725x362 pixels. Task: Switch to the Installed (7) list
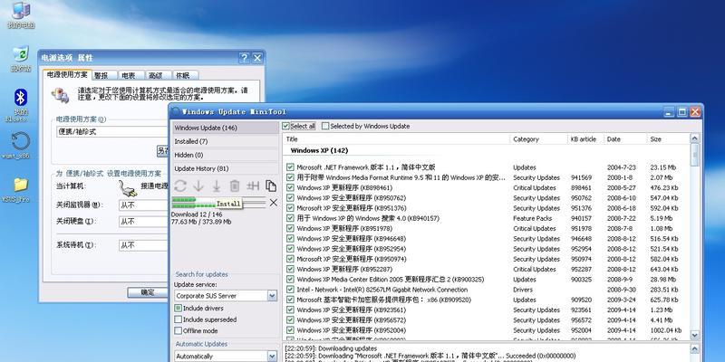pyautogui.click(x=226, y=141)
